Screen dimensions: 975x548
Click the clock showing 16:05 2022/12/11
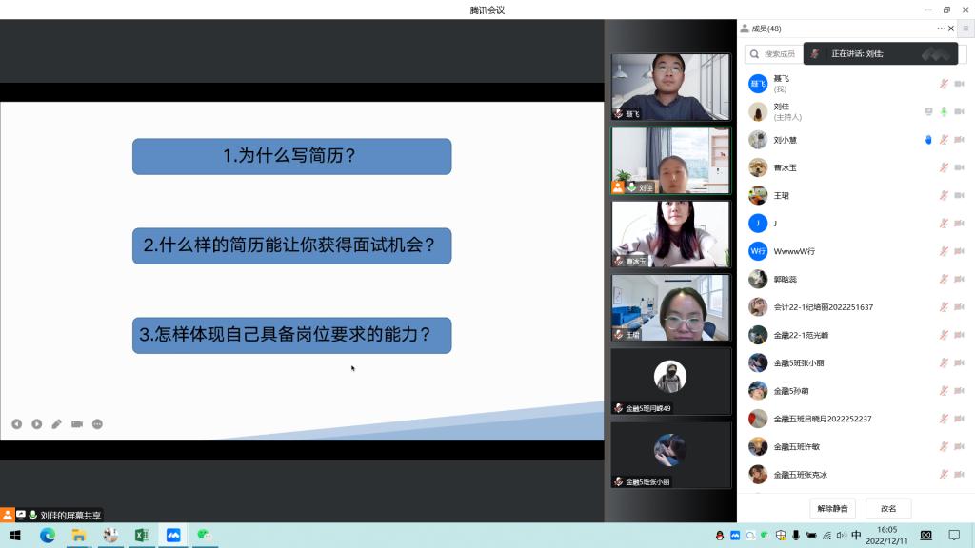click(x=886, y=535)
